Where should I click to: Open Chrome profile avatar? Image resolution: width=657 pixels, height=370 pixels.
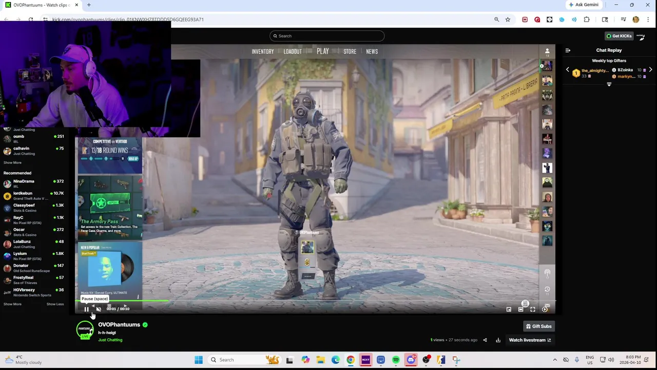pos(636,20)
